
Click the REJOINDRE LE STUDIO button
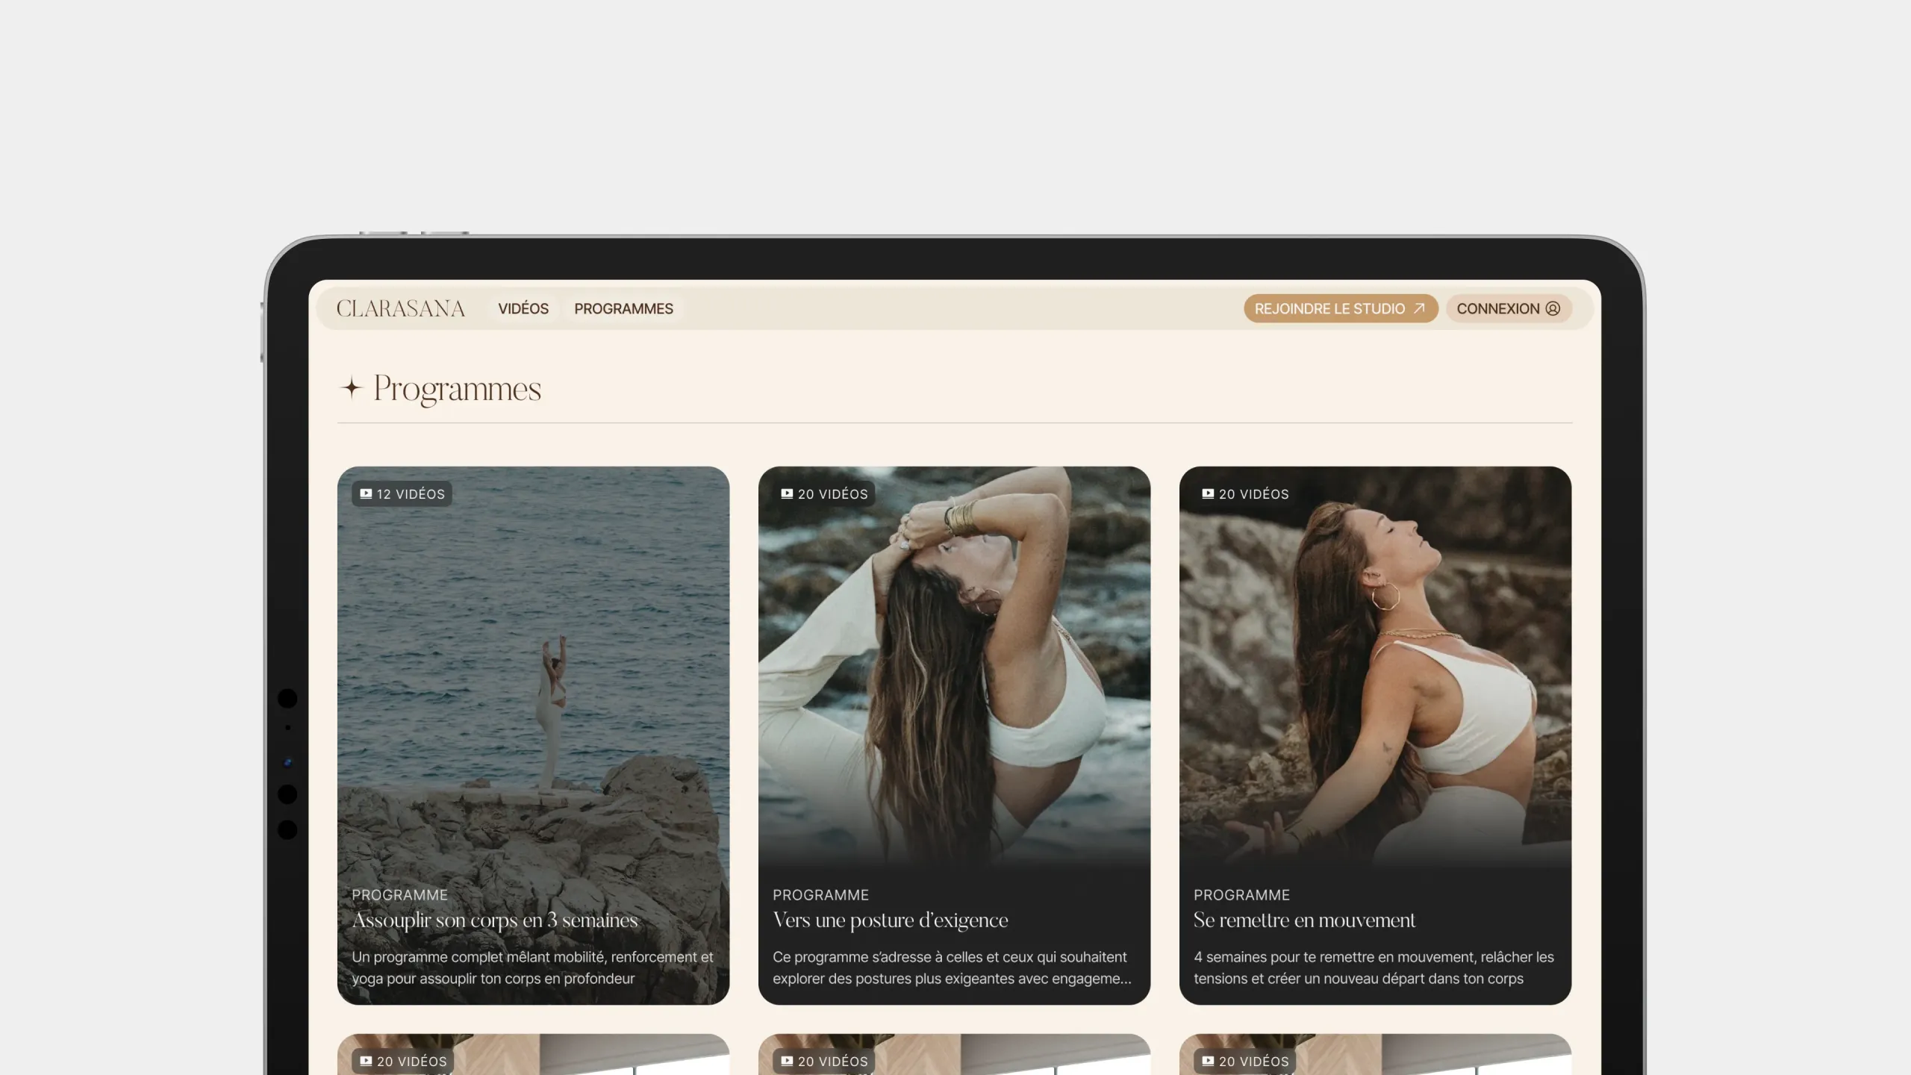tap(1341, 308)
